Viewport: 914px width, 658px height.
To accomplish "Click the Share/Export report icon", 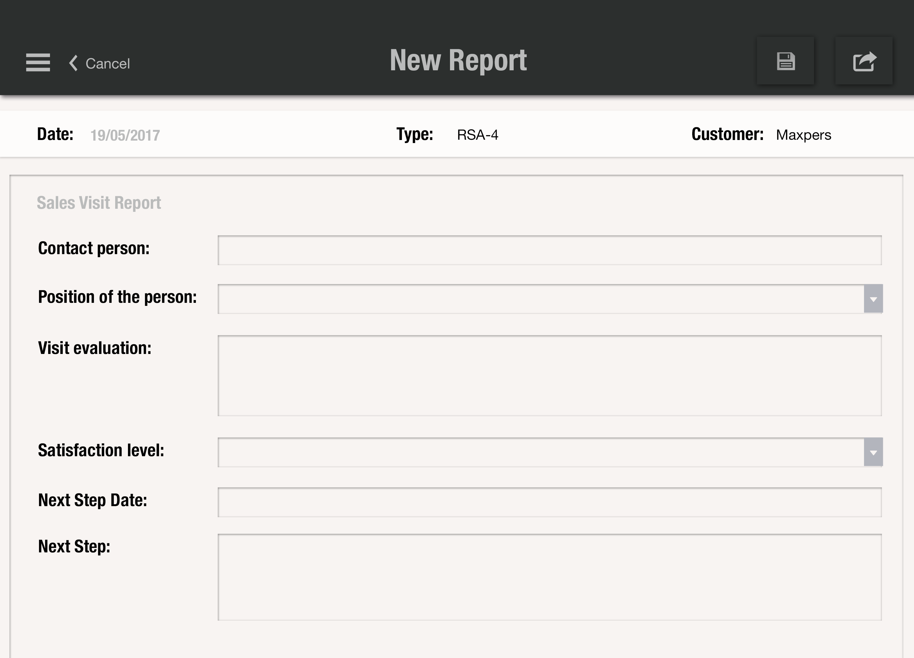I will (x=865, y=62).
